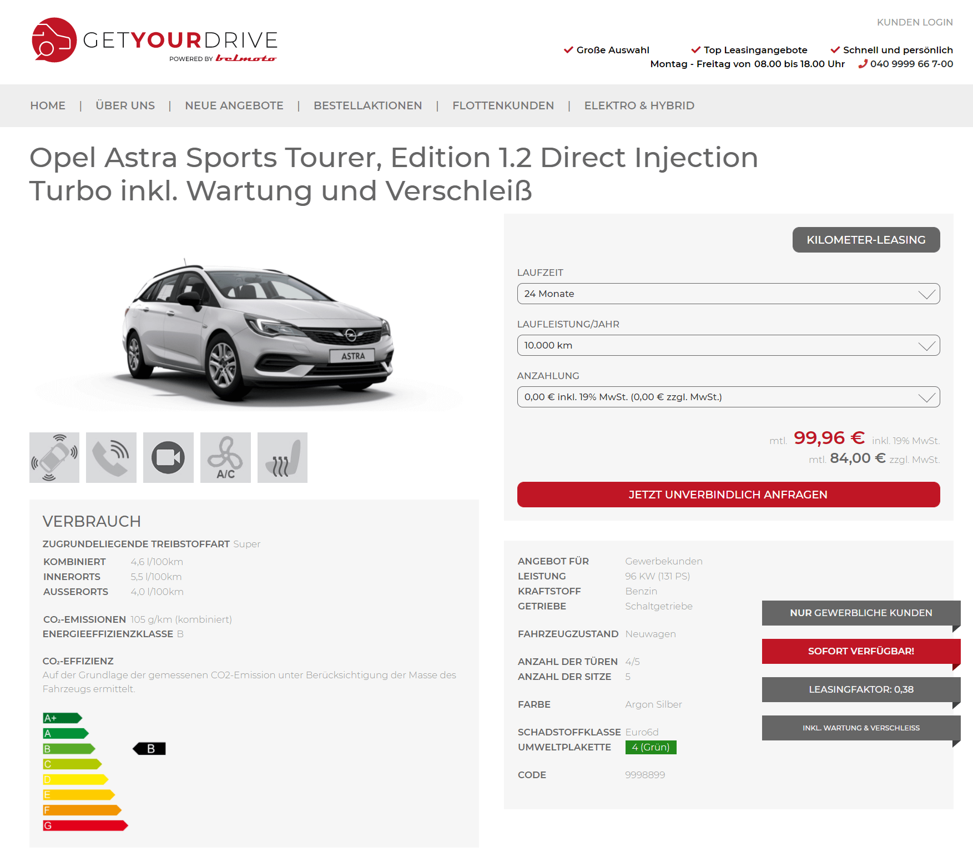Viewport: 973px width, 857px height.
Task: Open the Anzahlung 0,00 € dropdown
Action: [728, 397]
